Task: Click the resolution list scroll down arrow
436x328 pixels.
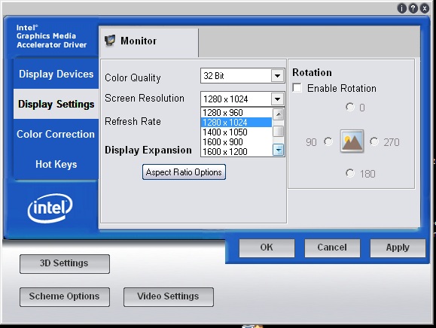Action: click(278, 150)
